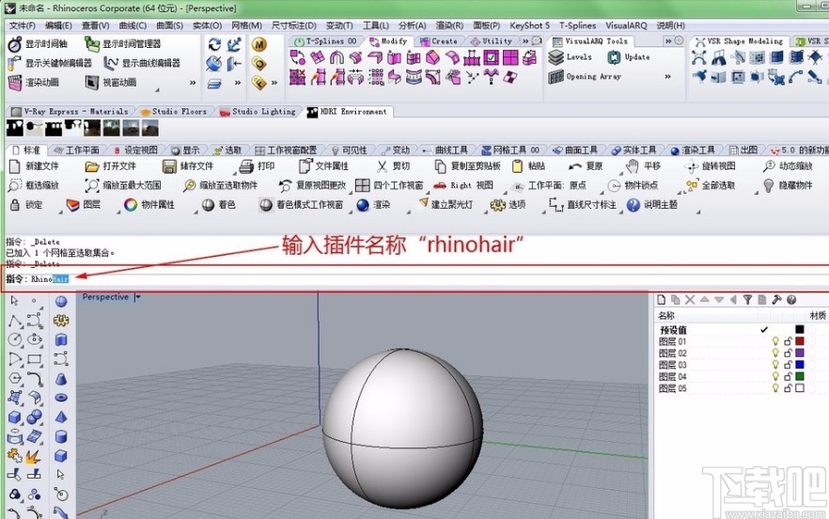Click the 渲染动画 button
This screenshot has height=519, width=829.
pyautogui.click(x=34, y=83)
